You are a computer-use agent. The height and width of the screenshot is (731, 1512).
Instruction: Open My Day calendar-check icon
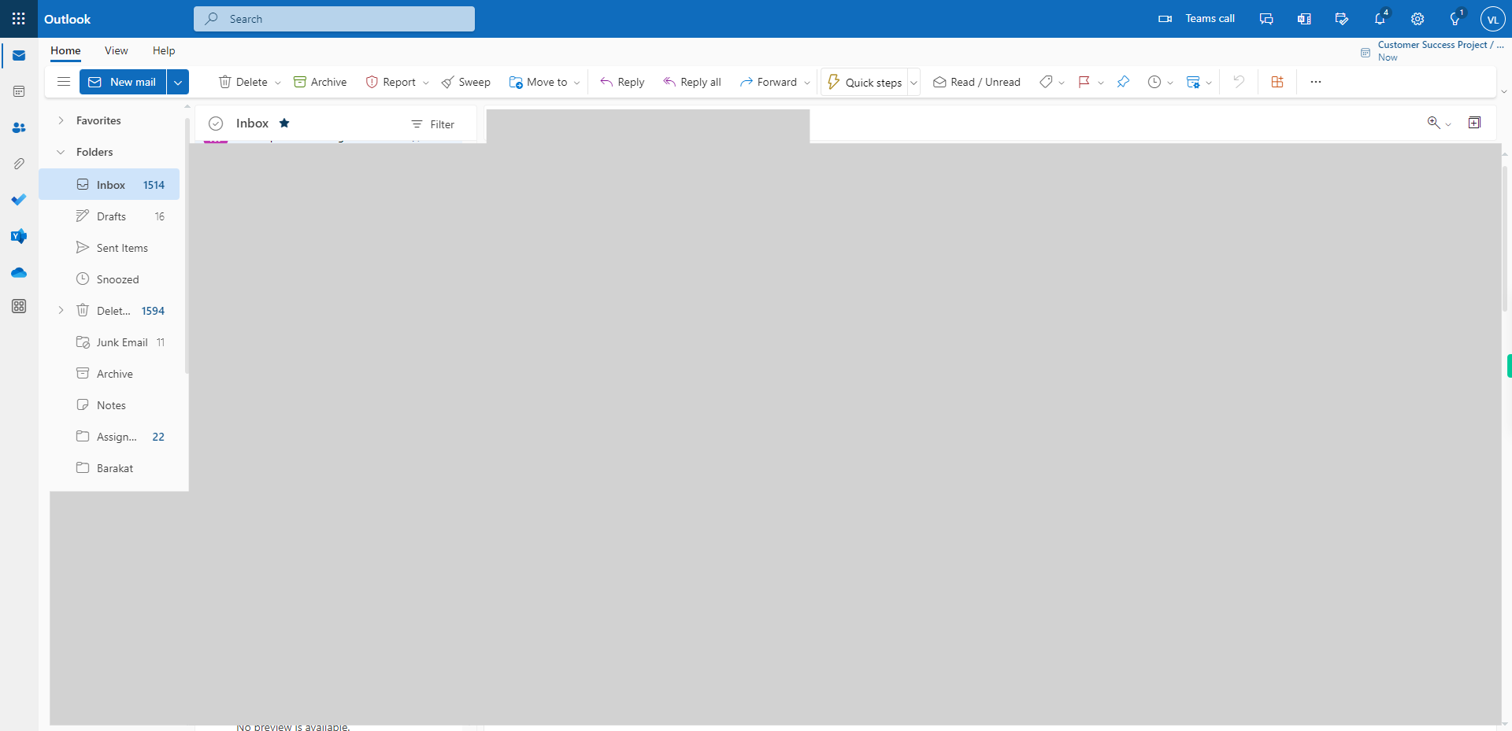point(1342,19)
